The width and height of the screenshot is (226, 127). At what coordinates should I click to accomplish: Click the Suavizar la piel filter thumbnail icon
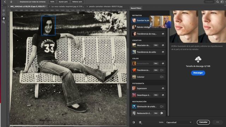click(x=134, y=20)
